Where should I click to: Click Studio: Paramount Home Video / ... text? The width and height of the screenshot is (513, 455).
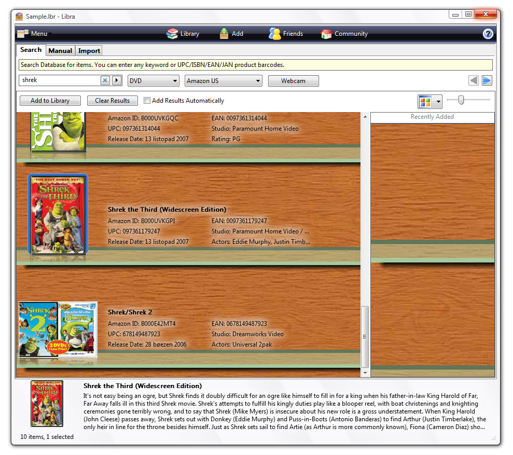click(x=260, y=231)
